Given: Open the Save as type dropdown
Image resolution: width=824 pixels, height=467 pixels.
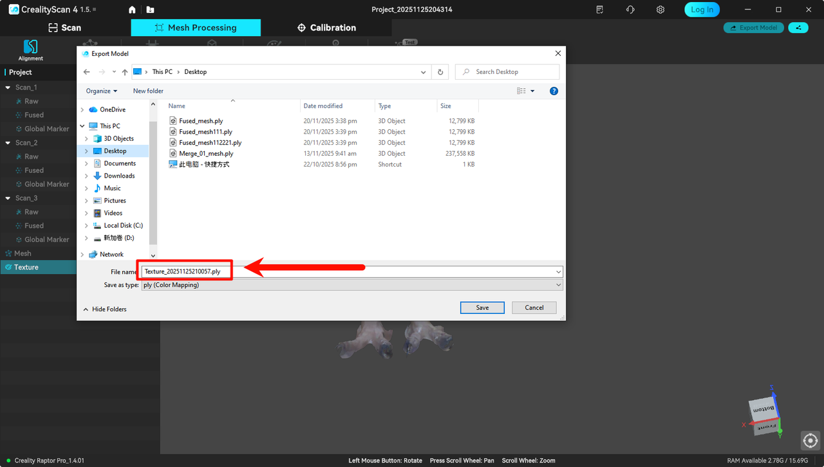Looking at the screenshot, I should [x=351, y=285].
